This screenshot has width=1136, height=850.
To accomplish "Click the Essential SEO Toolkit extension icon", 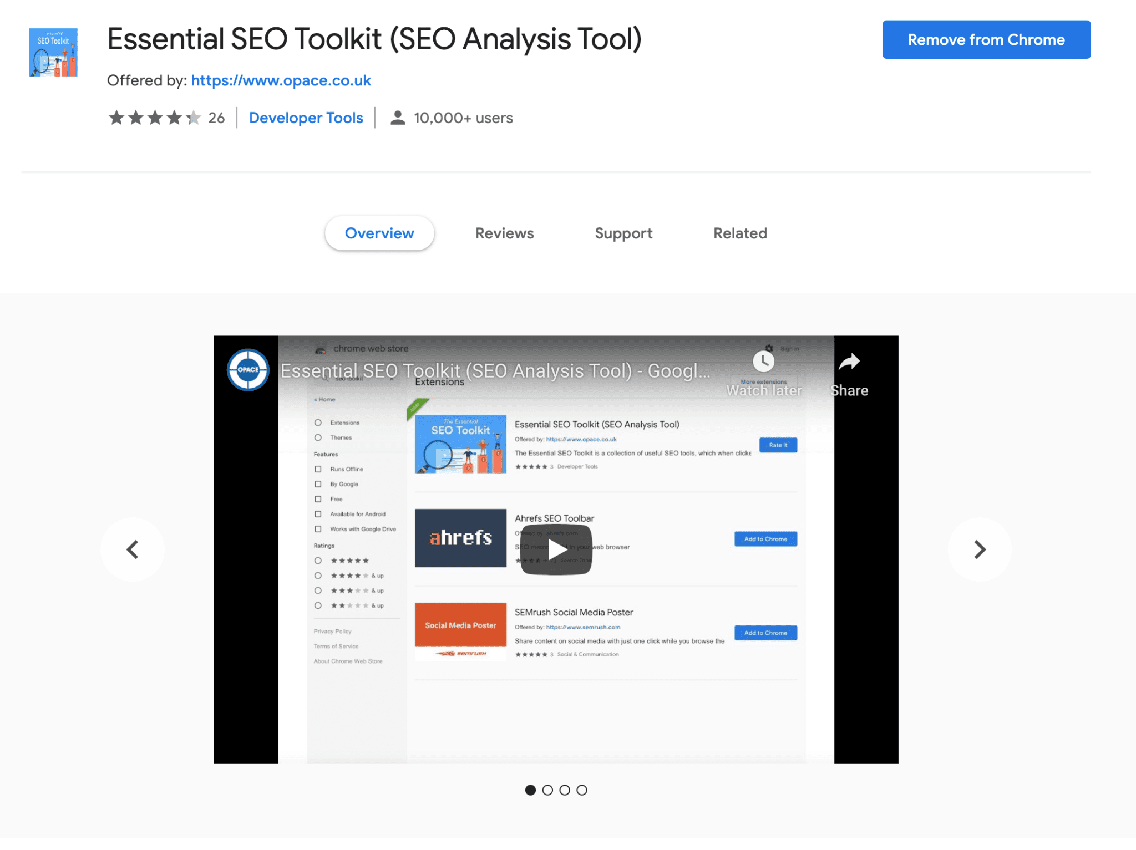I will (53, 52).
